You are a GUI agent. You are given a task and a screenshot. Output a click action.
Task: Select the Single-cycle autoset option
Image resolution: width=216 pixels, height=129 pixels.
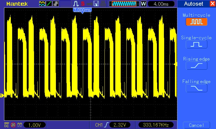point(196,44)
